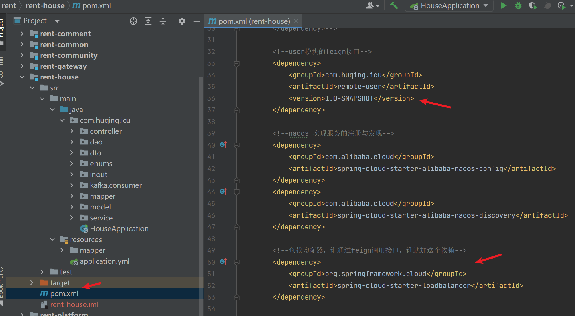575x316 pixels.
Task: Collapse the rent-house module
Action: [x=22, y=77]
